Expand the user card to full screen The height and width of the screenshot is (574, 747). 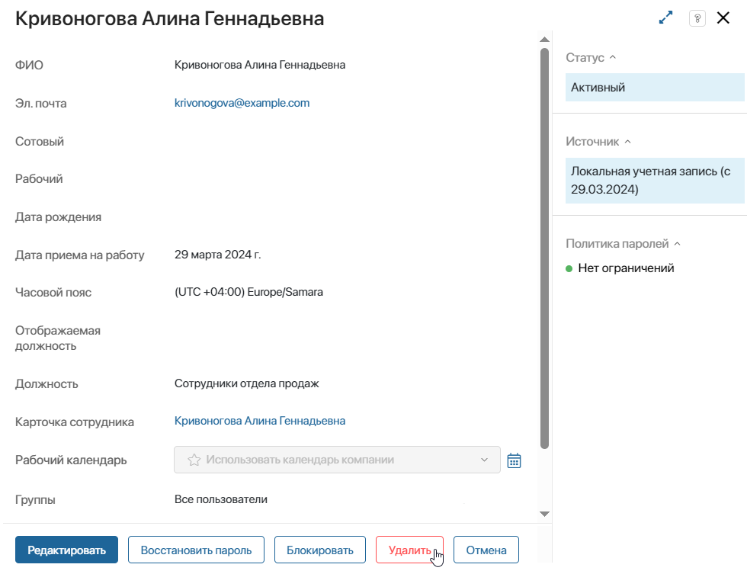click(665, 18)
